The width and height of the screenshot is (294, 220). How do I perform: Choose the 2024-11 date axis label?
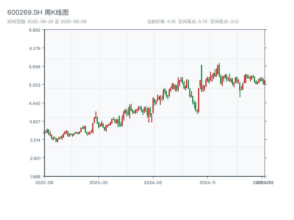pos(208,182)
